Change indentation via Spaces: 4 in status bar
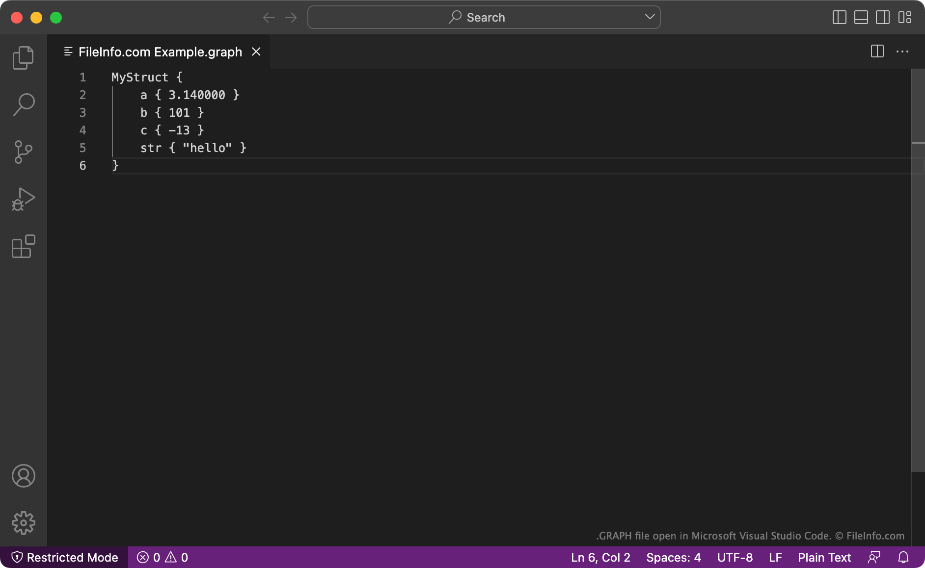Image resolution: width=925 pixels, height=568 pixels. point(673,557)
